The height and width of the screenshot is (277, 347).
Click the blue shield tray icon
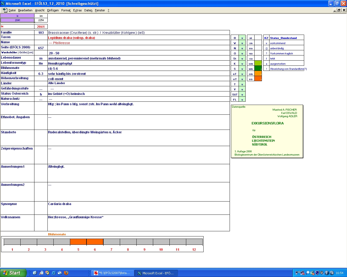pyautogui.click(x=317, y=273)
